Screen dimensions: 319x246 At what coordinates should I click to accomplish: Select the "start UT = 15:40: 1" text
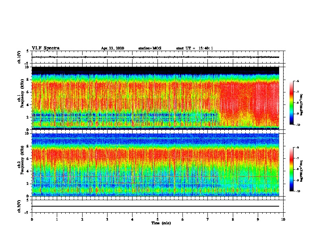pyautogui.click(x=195, y=48)
